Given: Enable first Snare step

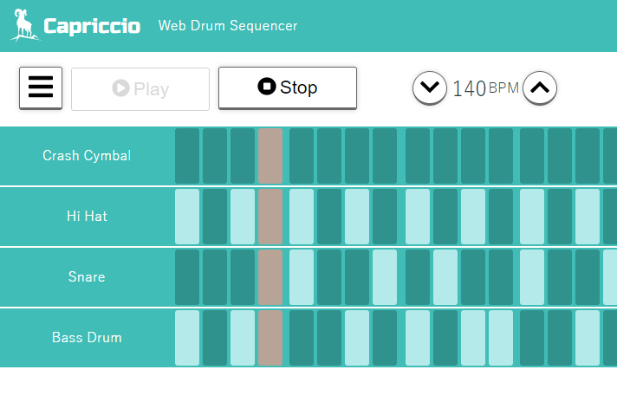Looking at the screenshot, I should click(x=187, y=277).
